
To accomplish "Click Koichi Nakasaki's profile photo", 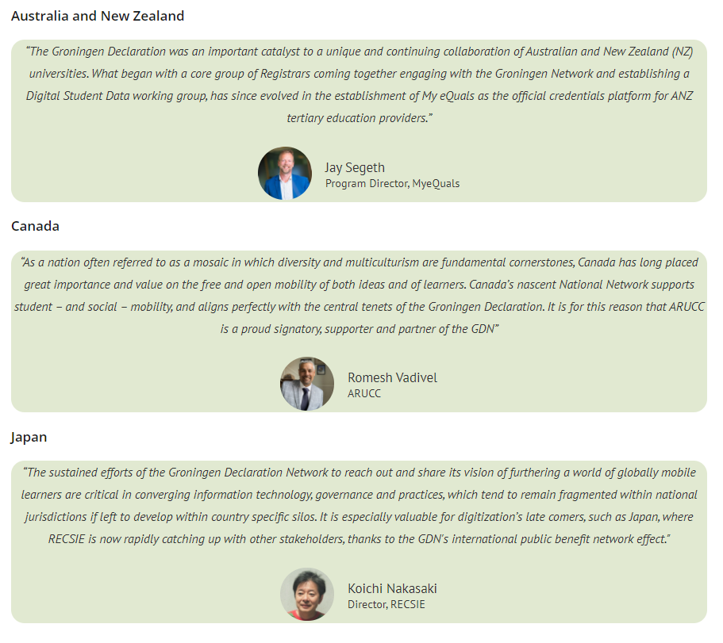I will (307, 594).
